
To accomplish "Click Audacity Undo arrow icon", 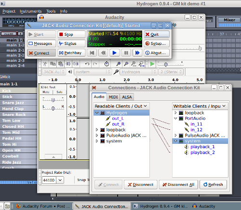I will click(x=87, y=64).
